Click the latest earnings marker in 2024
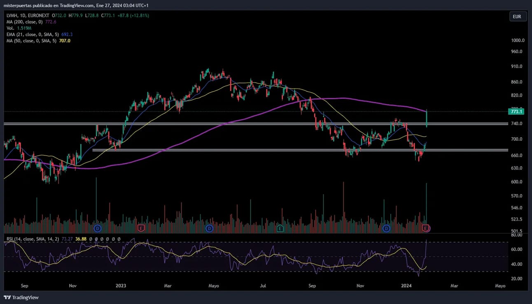This screenshot has height=304, width=532. click(426, 228)
